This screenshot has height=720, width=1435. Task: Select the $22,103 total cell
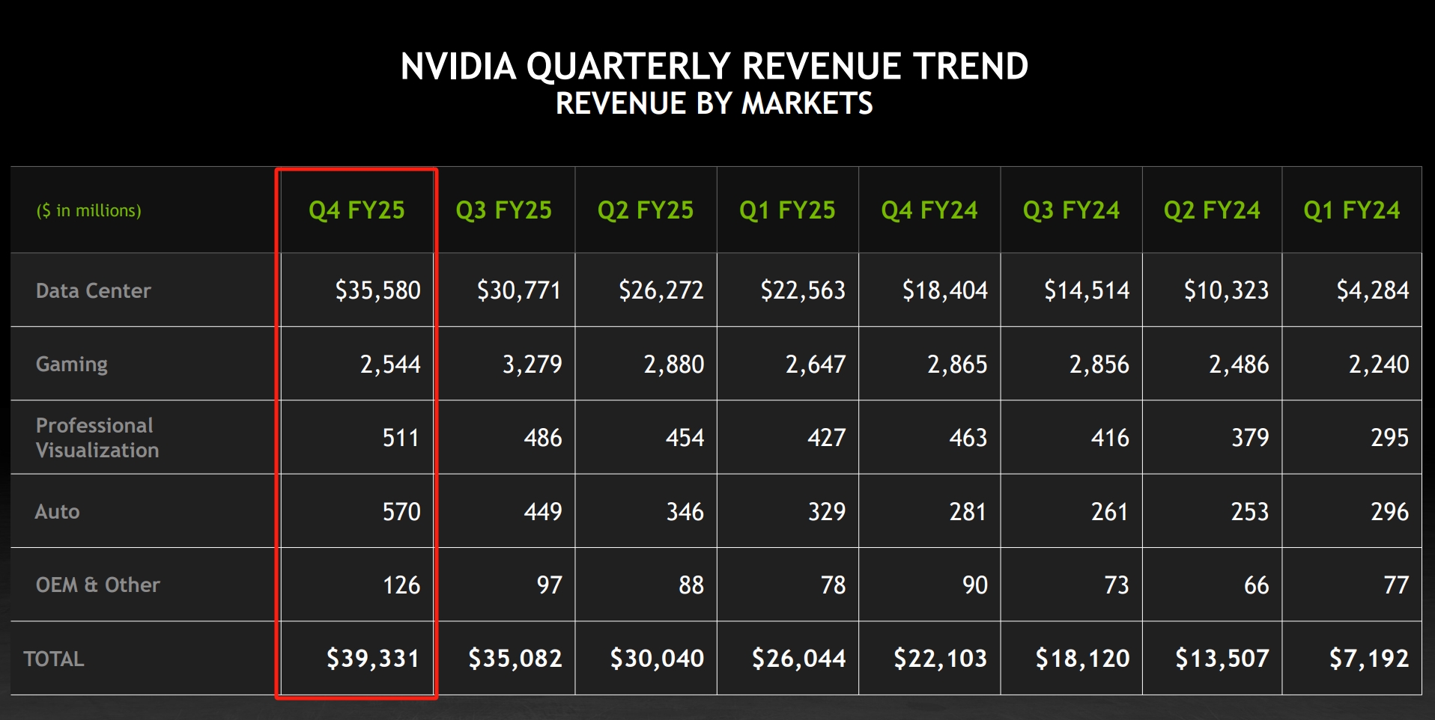coord(941,659)
